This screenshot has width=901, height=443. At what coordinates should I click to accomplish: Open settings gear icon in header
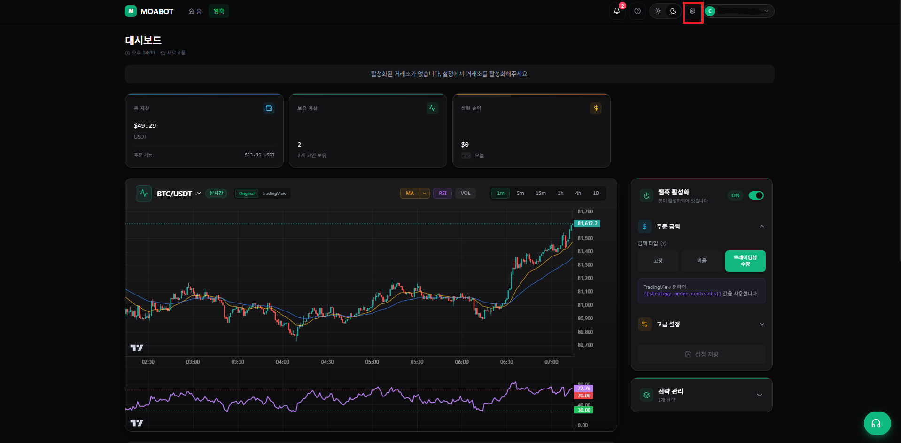point(692,11)
